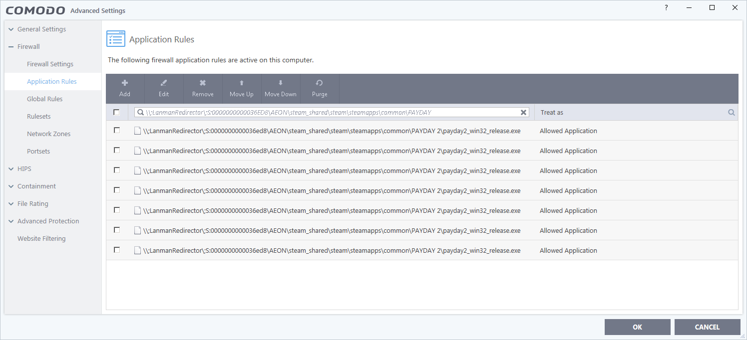Tick the select-all checkbox in the header row
The height and width of the screenshot is (340, 747).
click(x=117, y=112)
